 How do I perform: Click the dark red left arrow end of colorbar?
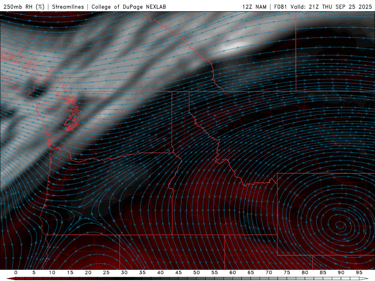11,279
